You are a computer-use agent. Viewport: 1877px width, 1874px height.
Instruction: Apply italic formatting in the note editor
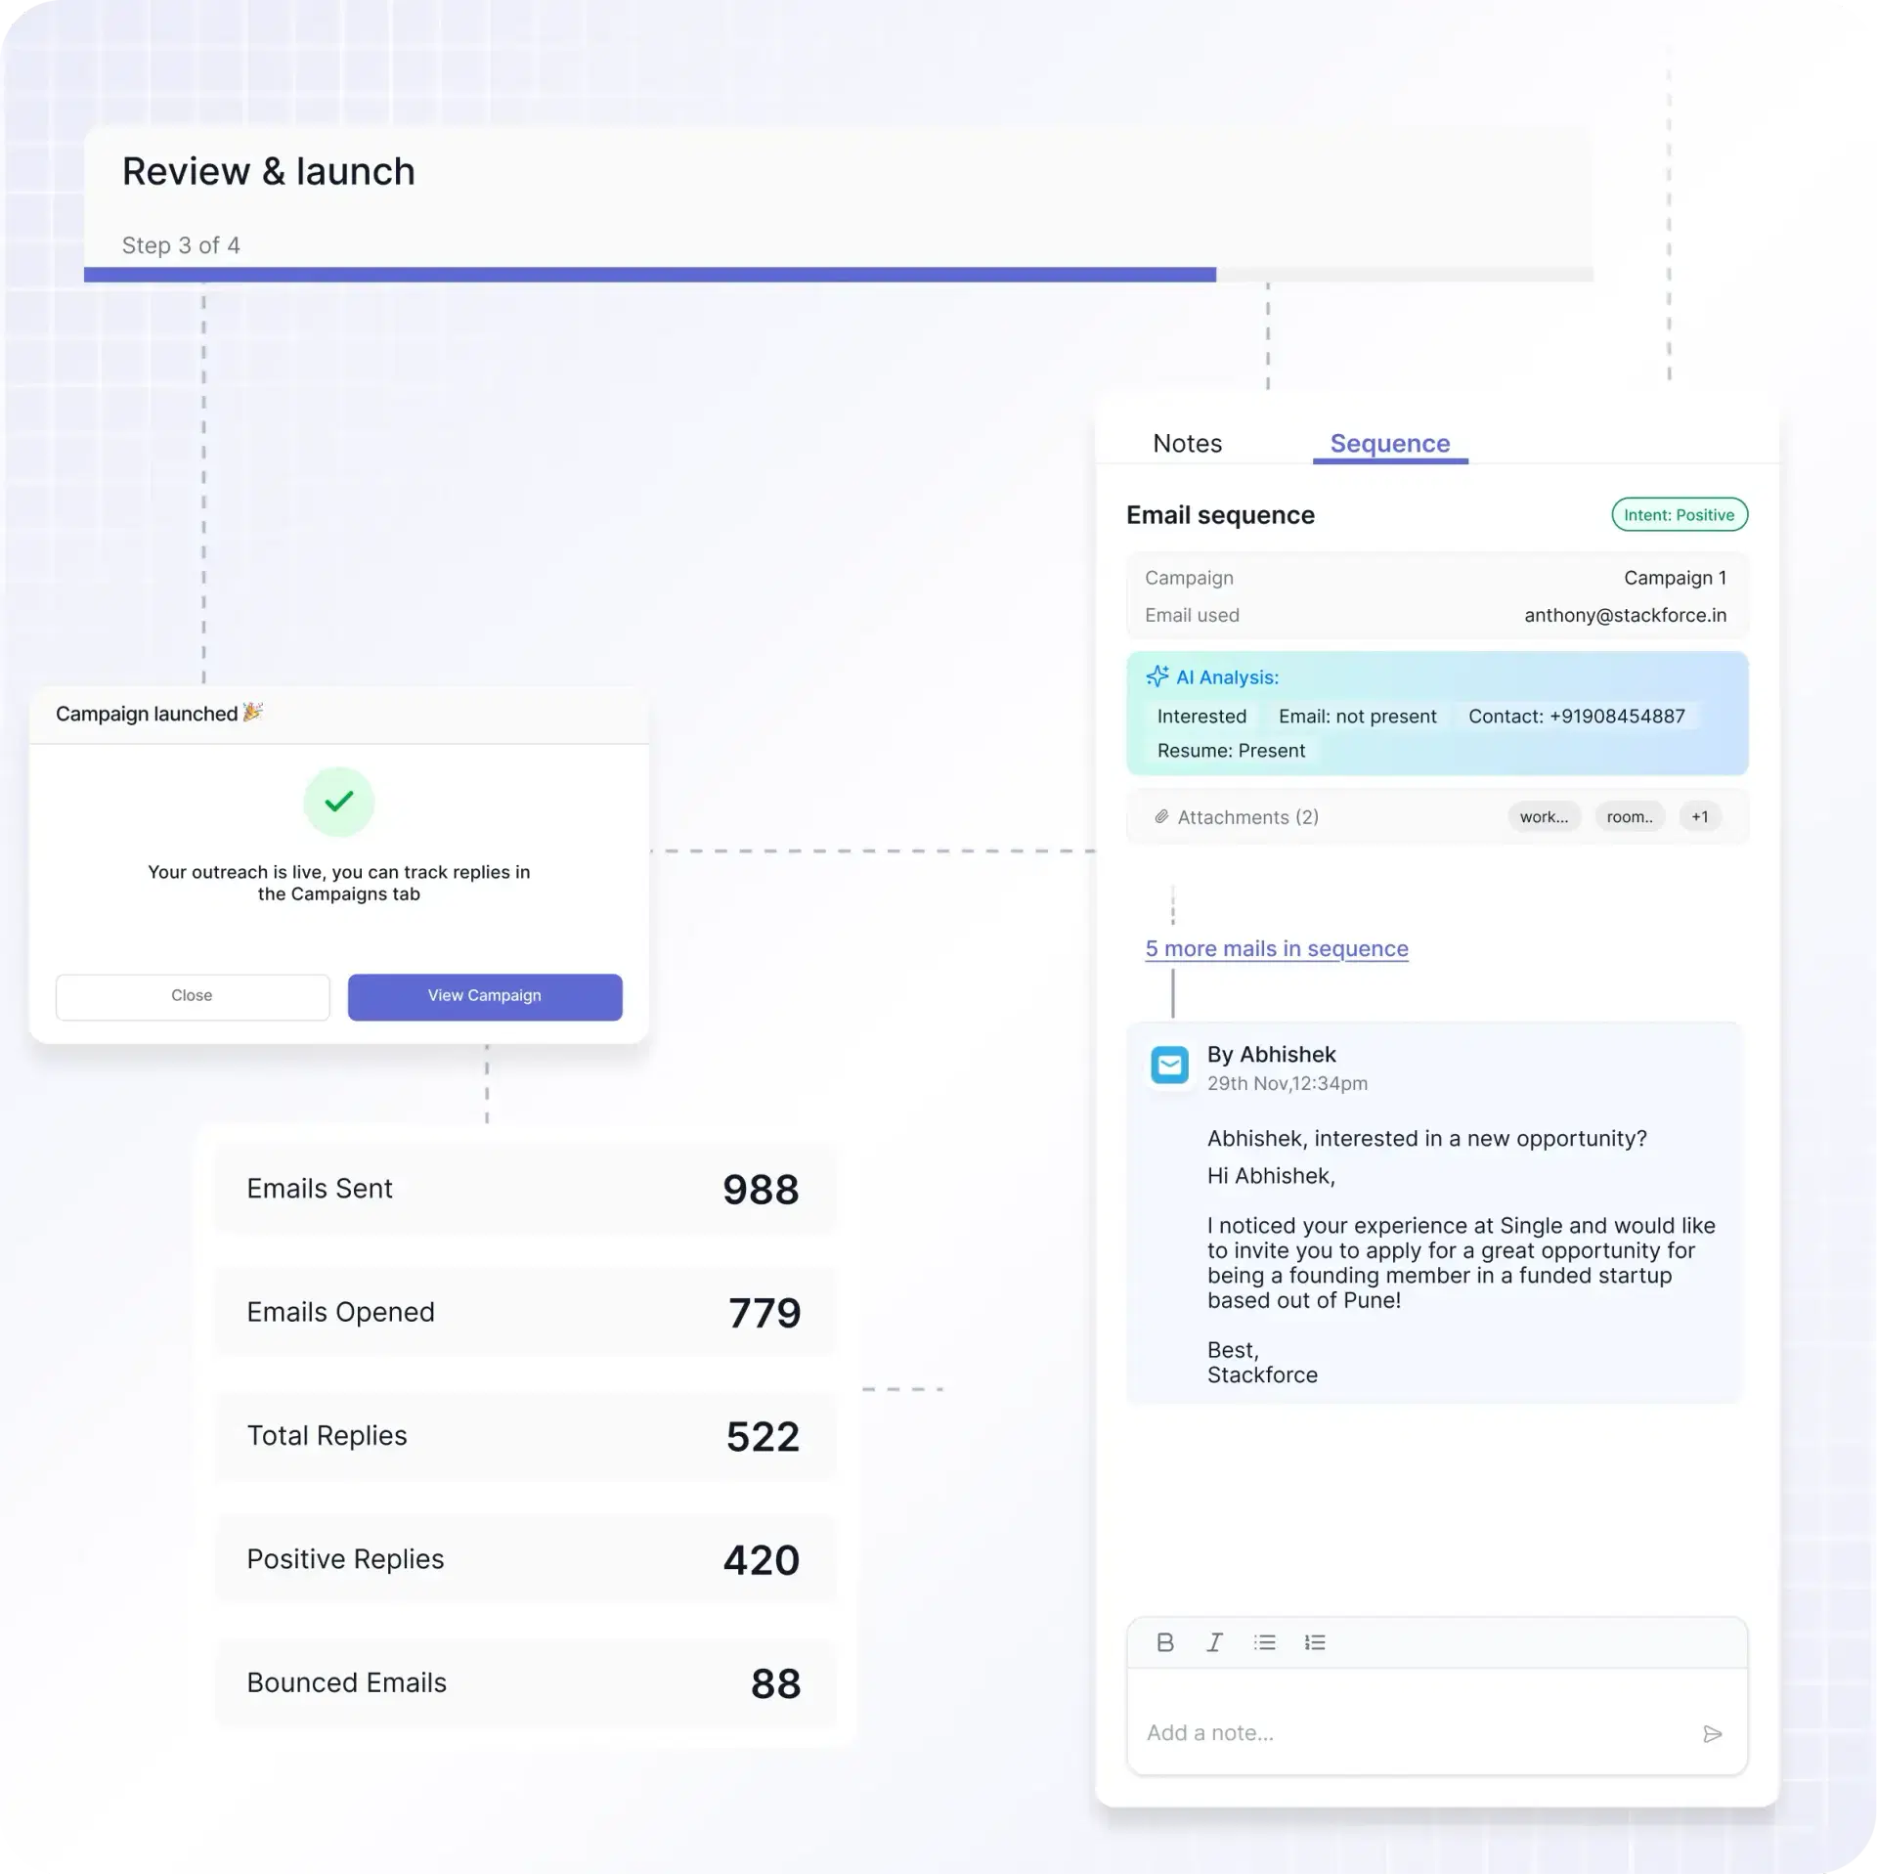click(x=1213, y=1642)
